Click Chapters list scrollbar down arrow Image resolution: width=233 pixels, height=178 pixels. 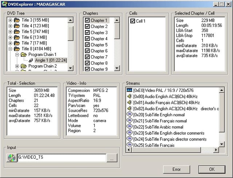(x=117, y=68)
